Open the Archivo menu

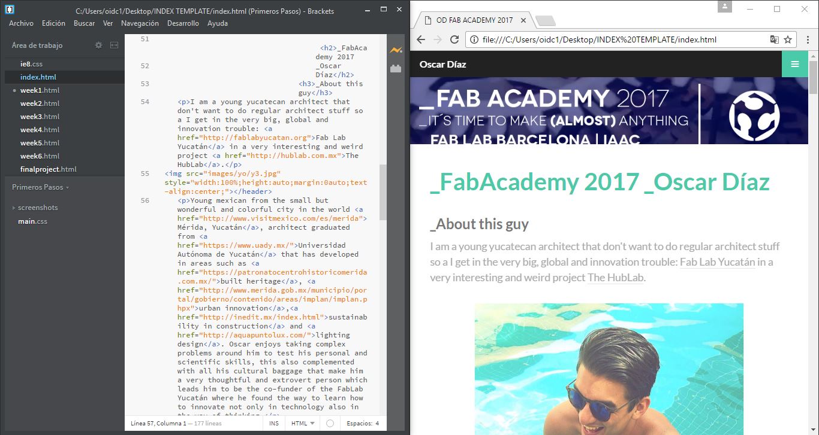tap(21, 23)
